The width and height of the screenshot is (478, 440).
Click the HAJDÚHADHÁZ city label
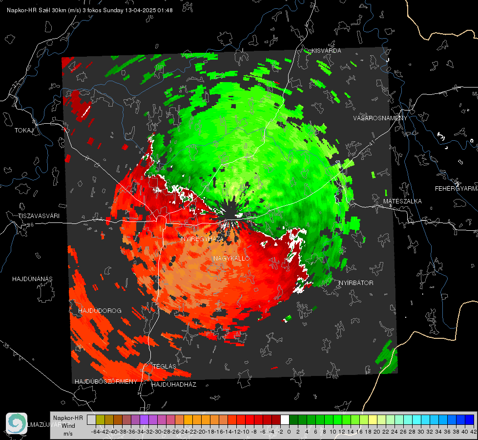pyautogui.click(x=174, y=385)
